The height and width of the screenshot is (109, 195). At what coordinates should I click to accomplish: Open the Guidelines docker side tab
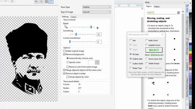pos(187,65)
